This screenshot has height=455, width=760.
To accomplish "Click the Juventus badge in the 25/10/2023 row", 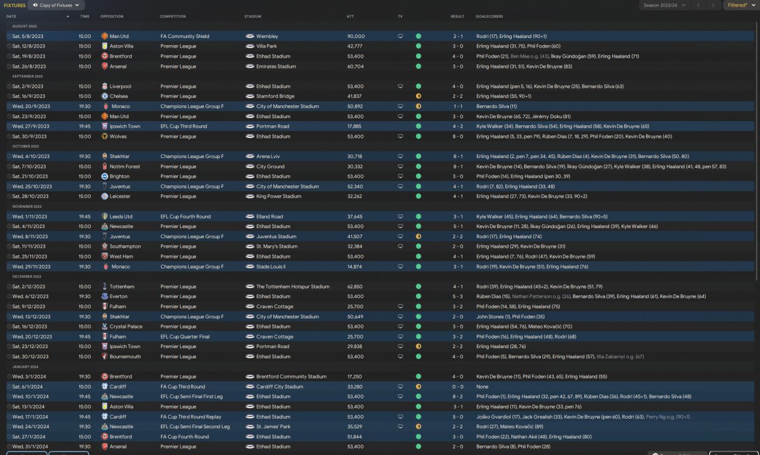I will point(104,187).
